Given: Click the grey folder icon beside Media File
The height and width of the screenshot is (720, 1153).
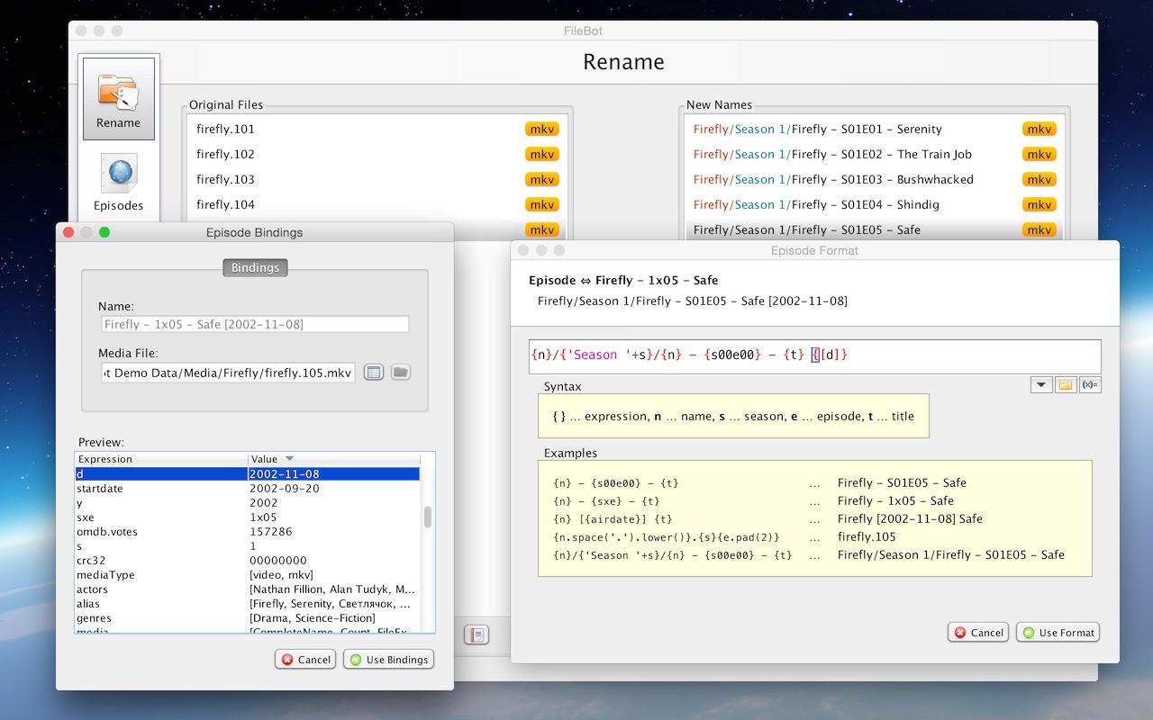Looking at the screenshot, I should click(401, 372).
